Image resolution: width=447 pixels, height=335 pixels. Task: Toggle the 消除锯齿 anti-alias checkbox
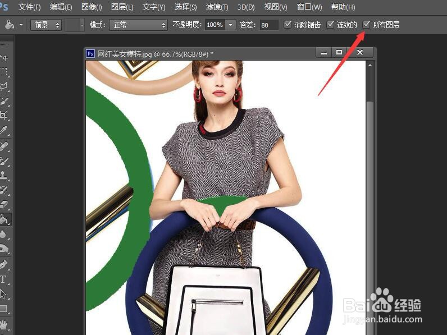click(288, 25)
